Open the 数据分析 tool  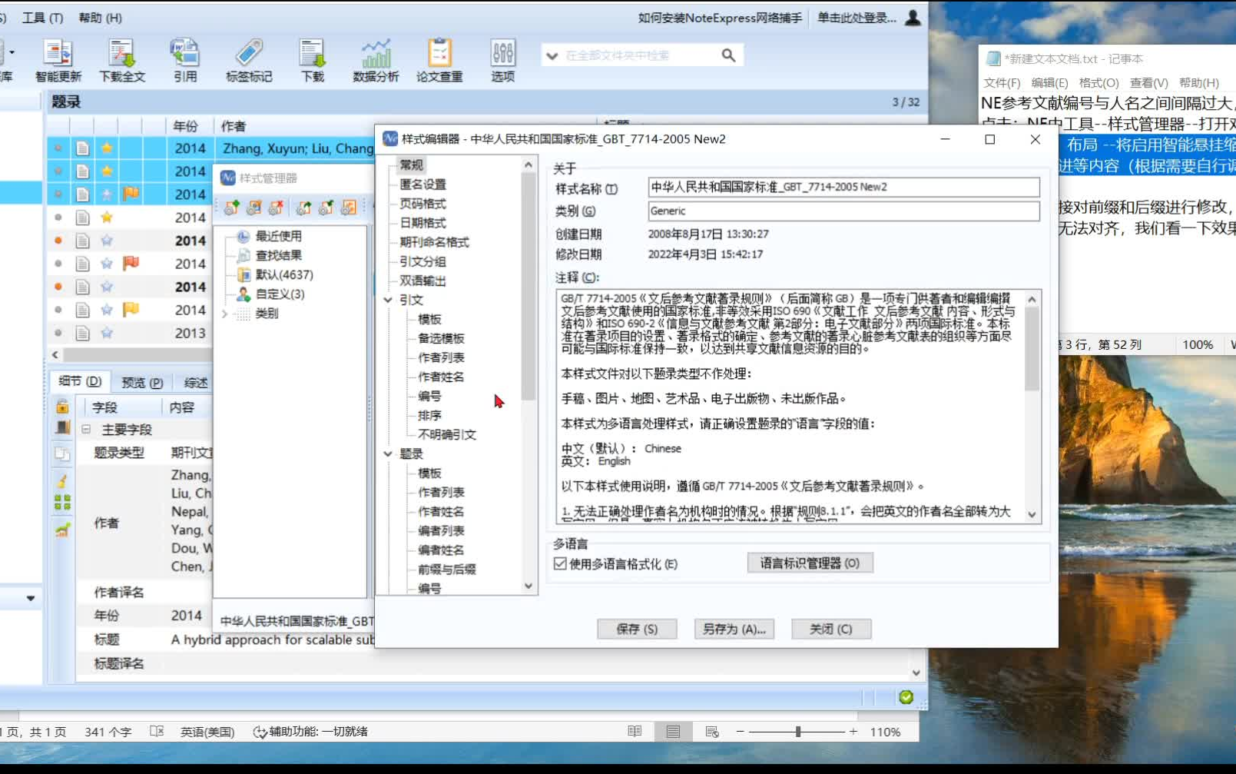point(376,60)
